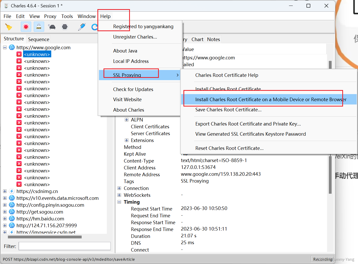The width and height of the screenshot is (358, 264).
Task: Switch to the Sequence tab
Action: click(39, 39)
